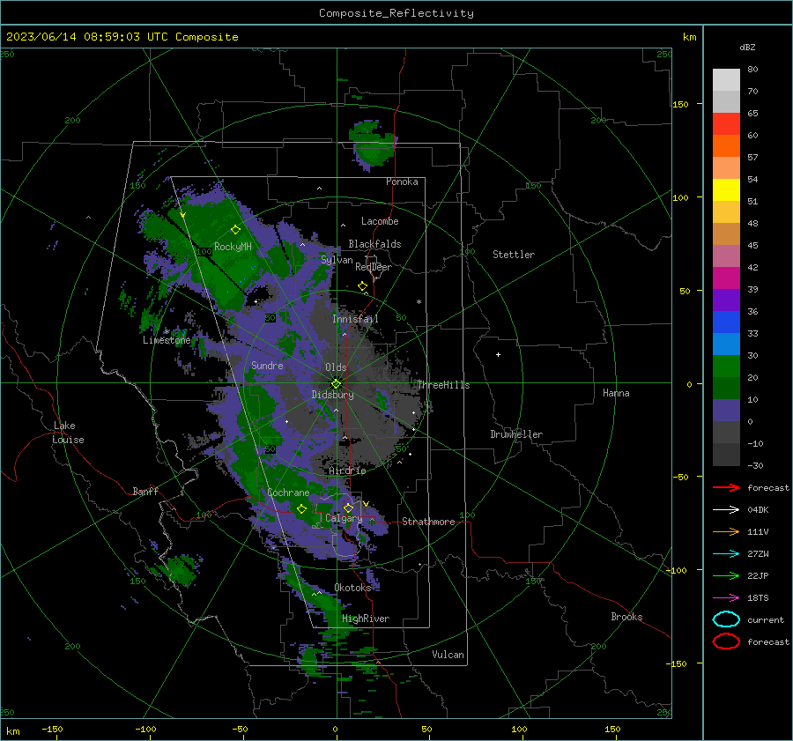
Task: Click the Limestone label
Action: (x=167, y=340)
